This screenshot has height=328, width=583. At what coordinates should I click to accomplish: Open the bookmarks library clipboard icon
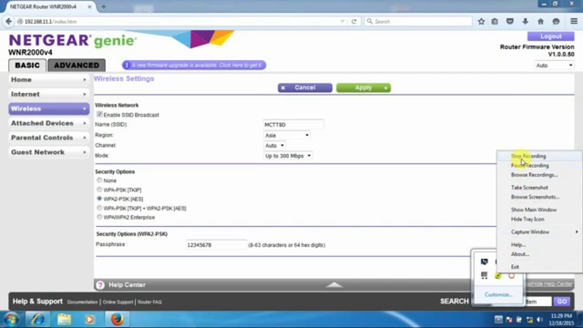(x=495, y=21)
